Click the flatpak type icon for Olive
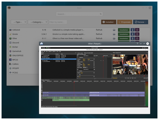Screen dimensions: 159x120 click(114, 38)
